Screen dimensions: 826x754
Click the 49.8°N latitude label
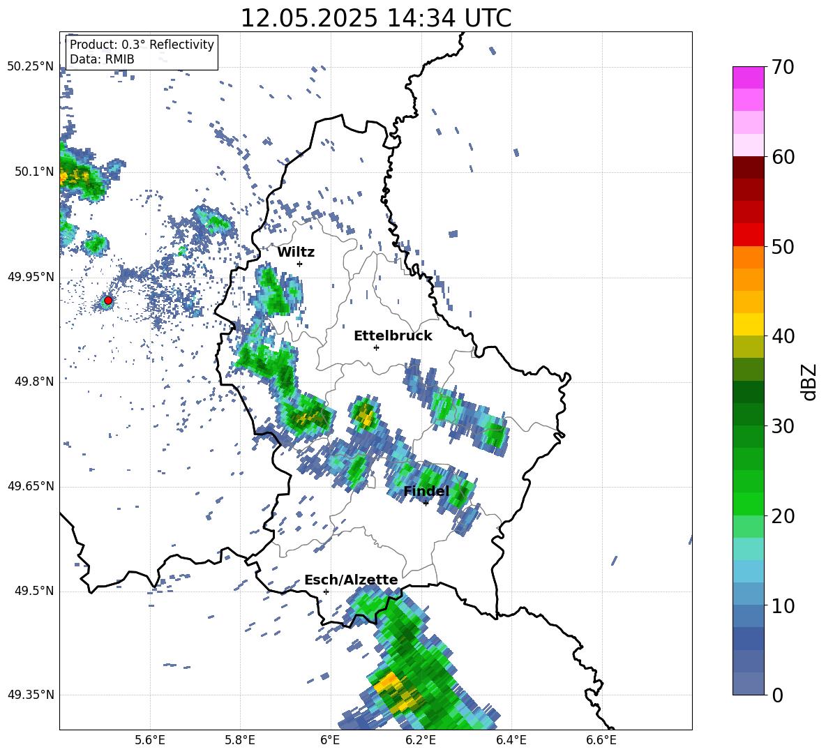point(34,382)
